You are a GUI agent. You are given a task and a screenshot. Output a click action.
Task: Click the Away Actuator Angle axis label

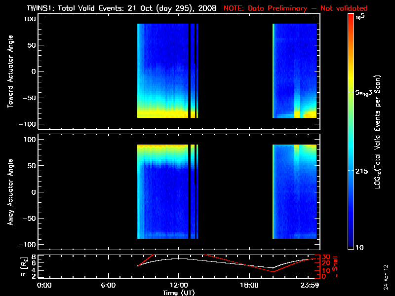(9, 192)
